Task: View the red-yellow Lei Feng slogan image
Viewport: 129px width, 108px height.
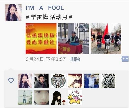Action: tap(41, 39)
